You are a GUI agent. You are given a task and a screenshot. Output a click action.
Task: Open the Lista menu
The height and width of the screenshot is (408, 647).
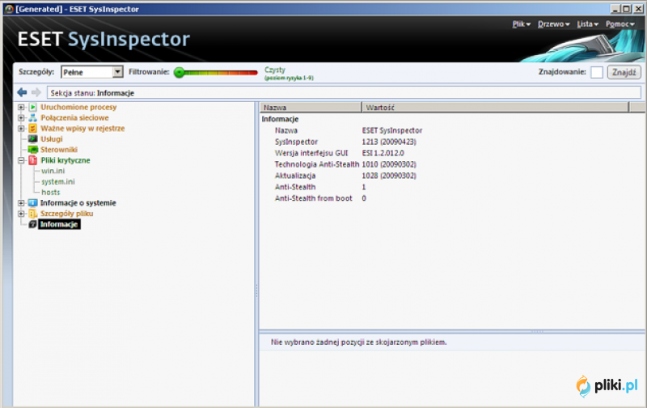click(587, 24)
